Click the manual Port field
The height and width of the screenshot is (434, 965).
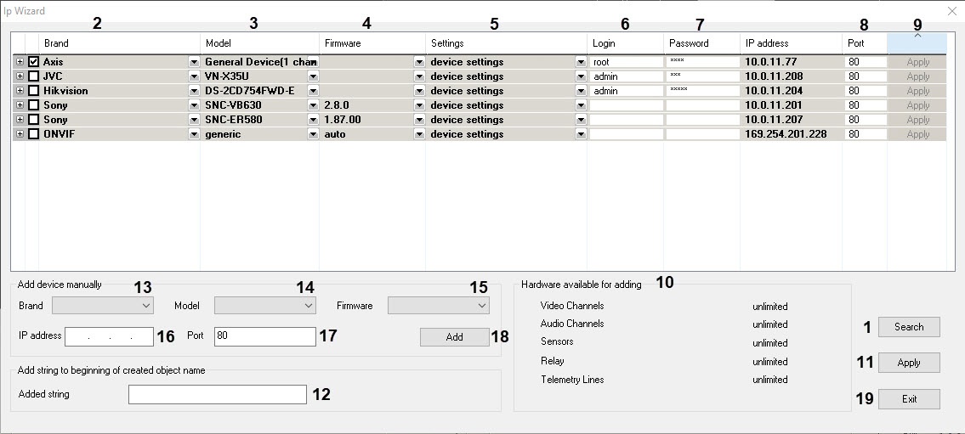265,336
